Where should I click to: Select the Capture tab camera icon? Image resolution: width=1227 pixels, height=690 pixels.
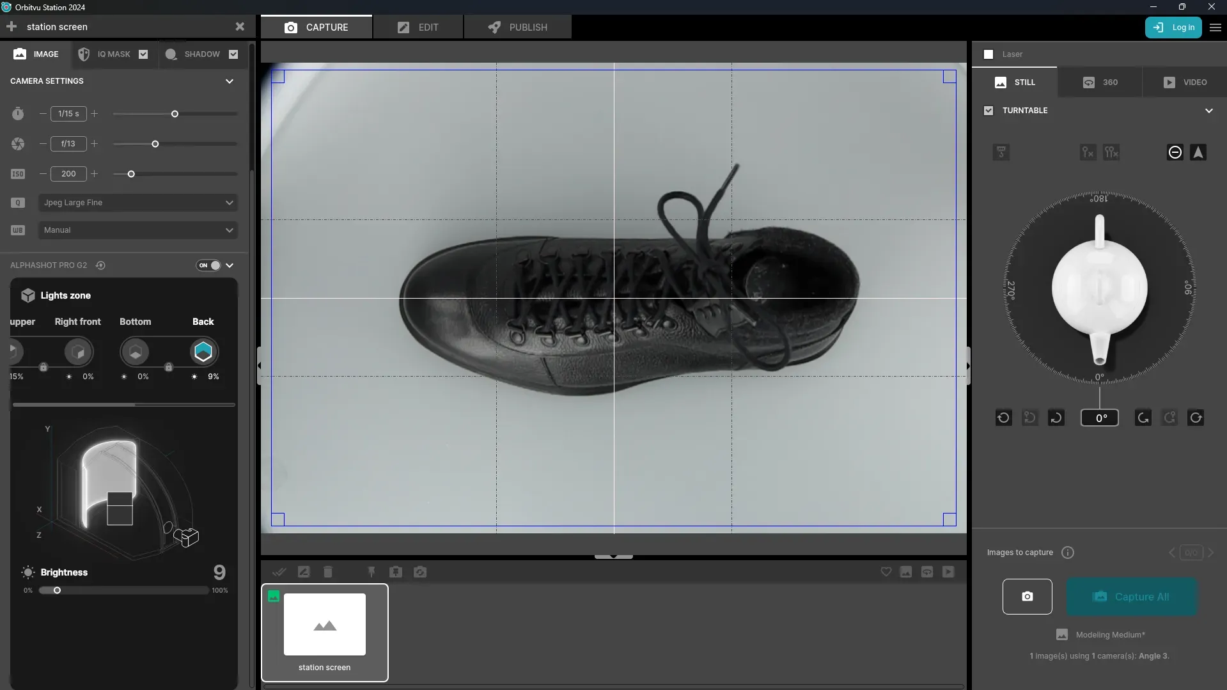click(292, 27)
